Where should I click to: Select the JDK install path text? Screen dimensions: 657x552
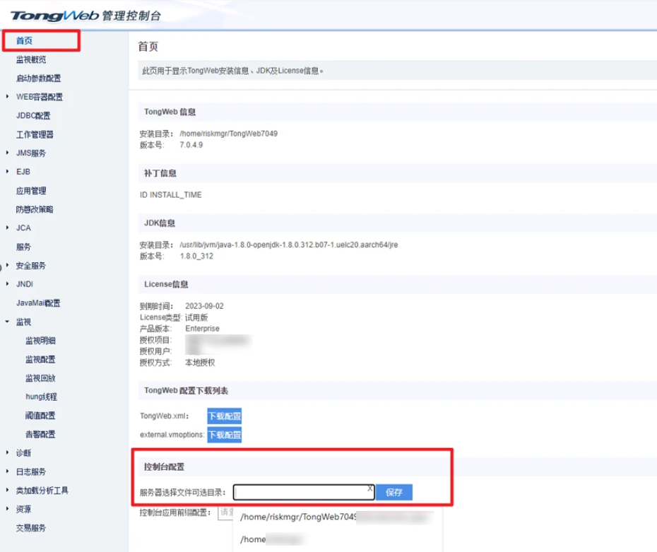pyautogui.click(x=289, y=245)
